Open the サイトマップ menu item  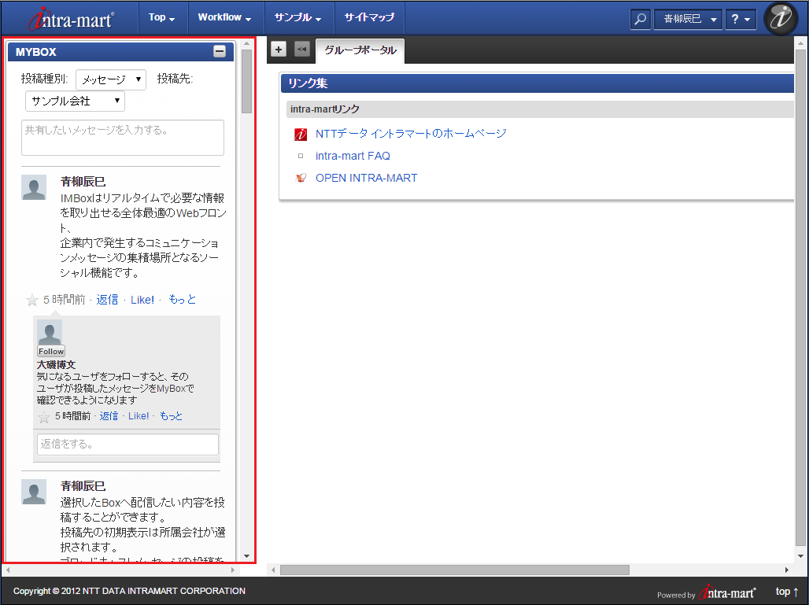point(368,17)
